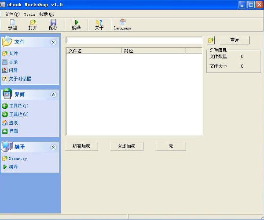Click the browse folder icon beside path field
The width and height of the screenshot is (264, 220).
tap(210, 40)
